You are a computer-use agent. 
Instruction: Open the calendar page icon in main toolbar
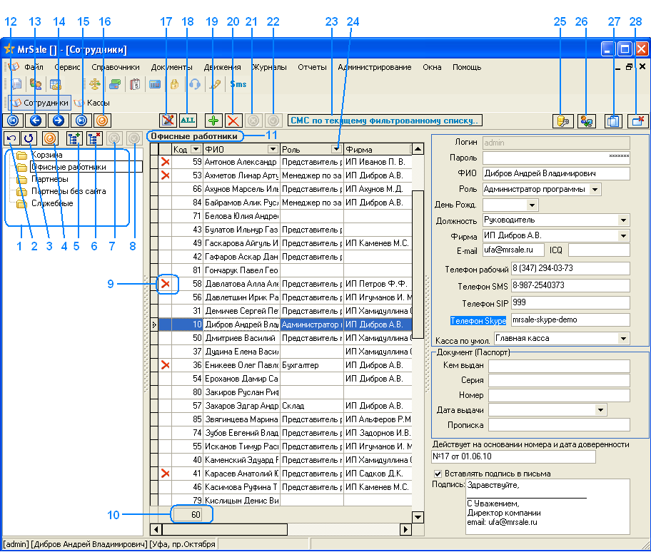point(134,84)
